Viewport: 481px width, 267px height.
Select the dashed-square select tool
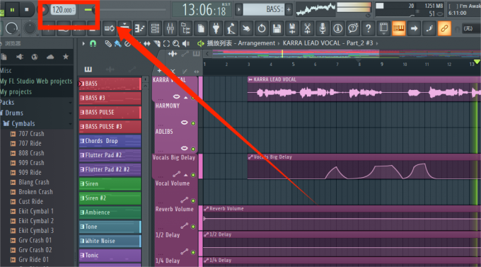[x=166, y=44]
